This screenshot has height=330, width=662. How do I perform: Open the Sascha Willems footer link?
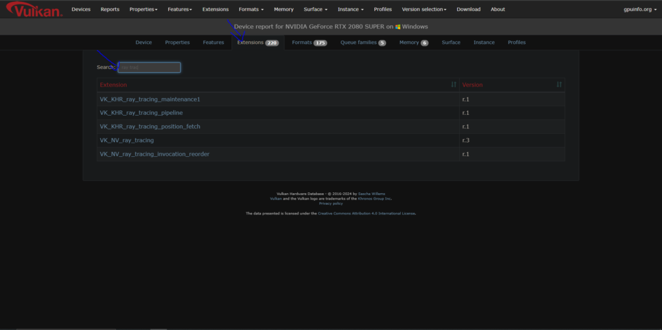tap(372, 194)
